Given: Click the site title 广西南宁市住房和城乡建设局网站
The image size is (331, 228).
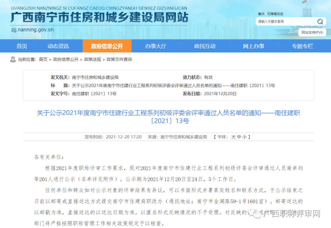Looking at the screenshot, I should (99, 17).
